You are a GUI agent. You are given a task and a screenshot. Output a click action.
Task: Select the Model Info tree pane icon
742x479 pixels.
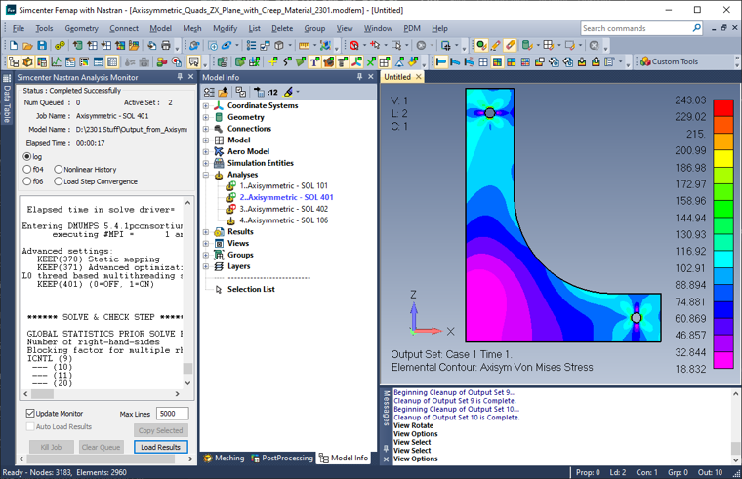(x=14, y=61)
